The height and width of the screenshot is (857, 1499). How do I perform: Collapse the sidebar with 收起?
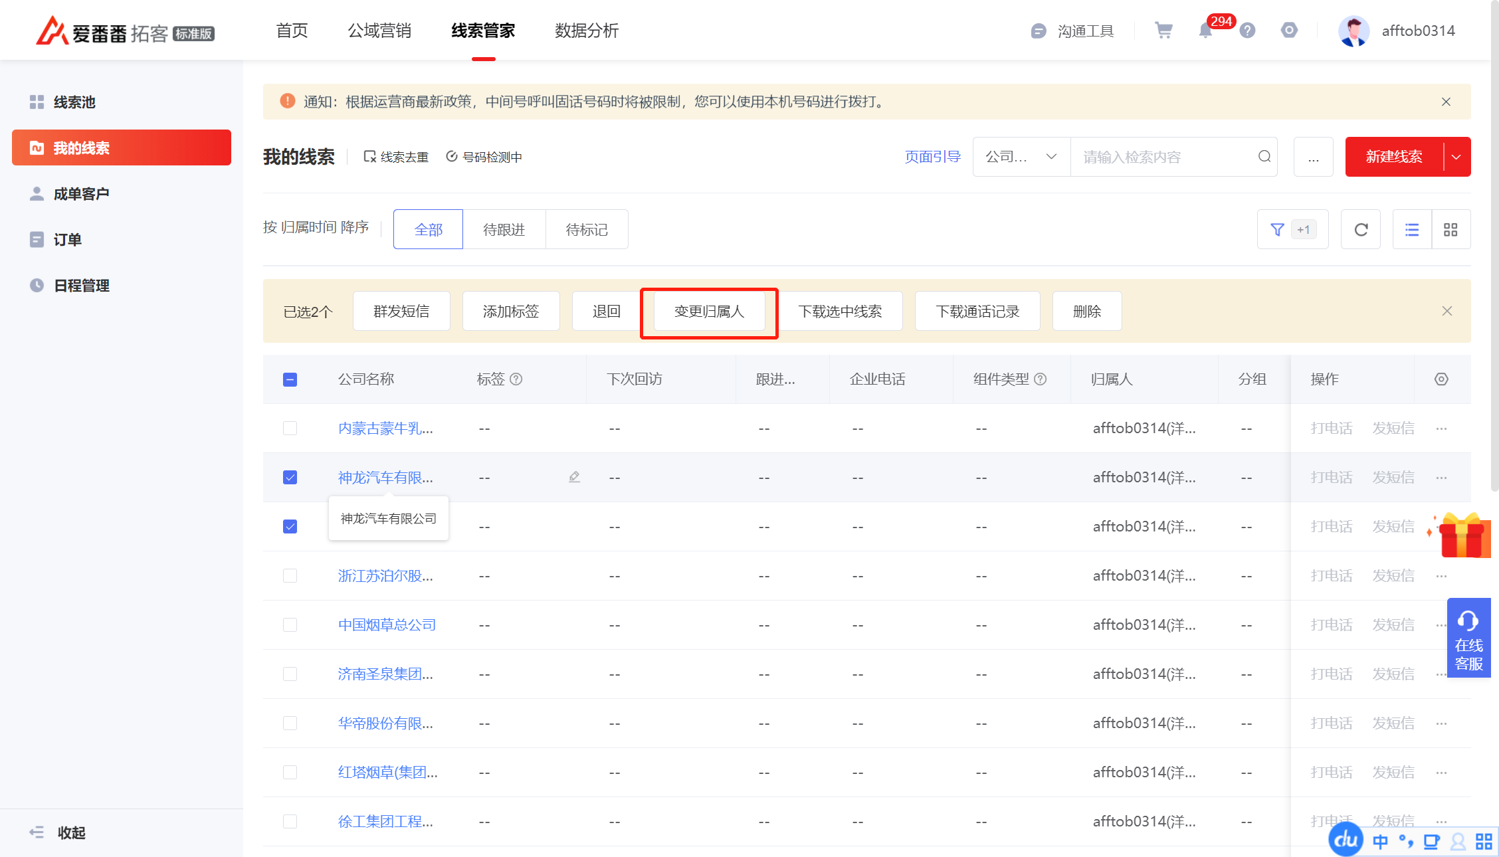pos(58,832)
